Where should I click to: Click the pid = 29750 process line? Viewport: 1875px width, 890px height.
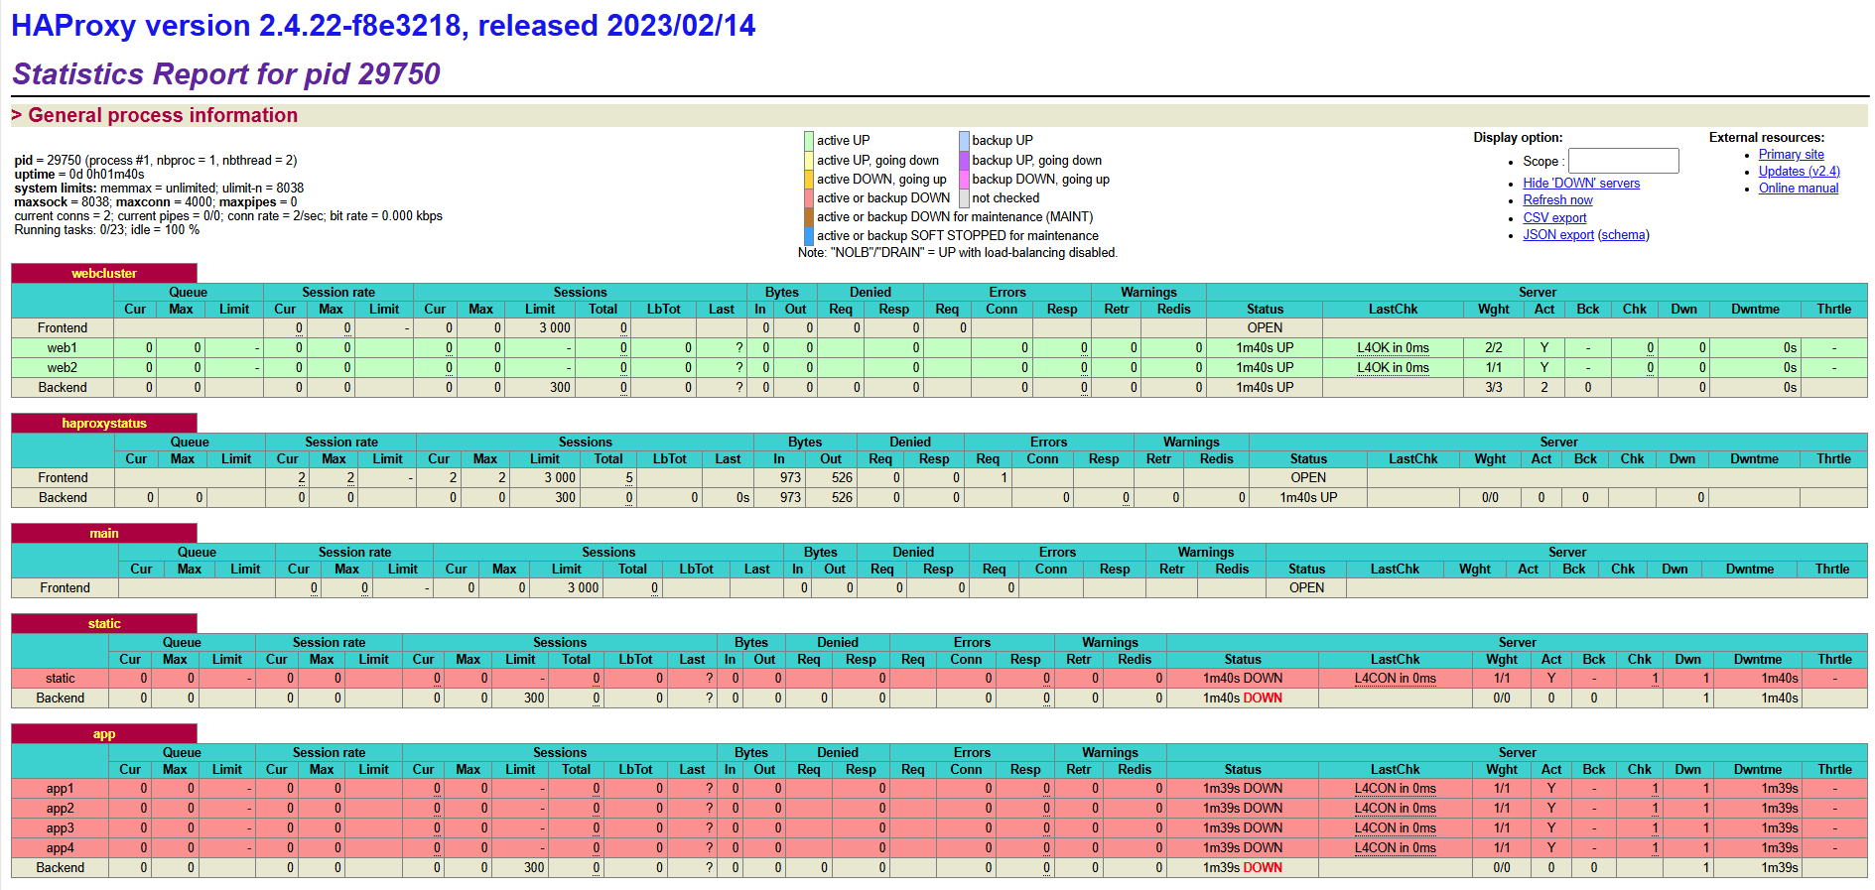156,160
